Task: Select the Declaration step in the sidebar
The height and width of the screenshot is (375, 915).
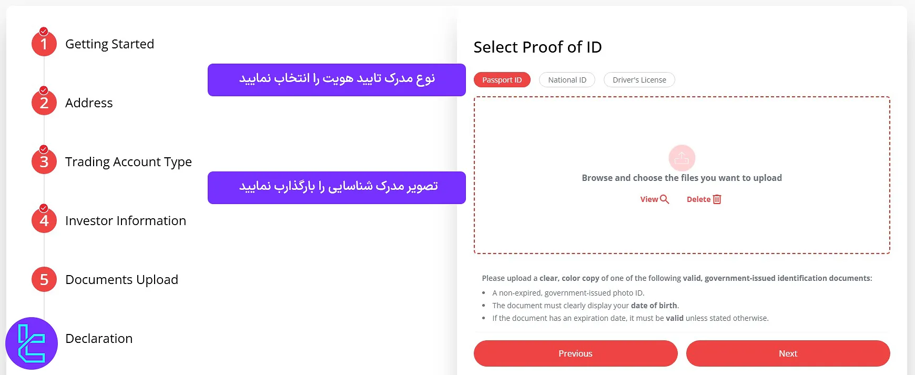Action: (98, 338)
